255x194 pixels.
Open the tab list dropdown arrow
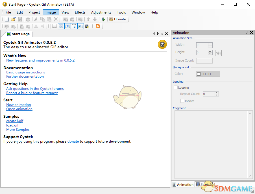(162, 33)
